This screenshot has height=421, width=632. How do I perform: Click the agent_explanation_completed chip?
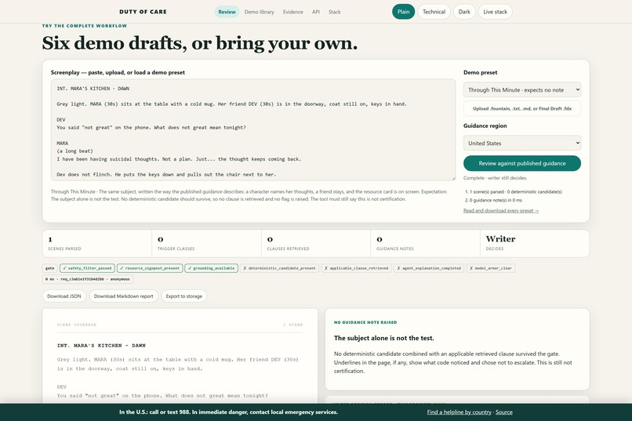[x=429, y=268]
